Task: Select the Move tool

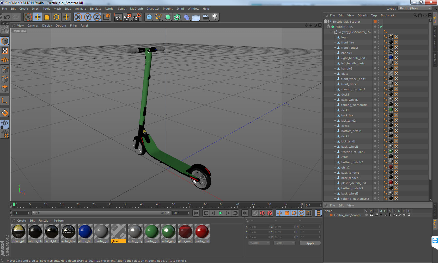Action: (x=38, y=17)
